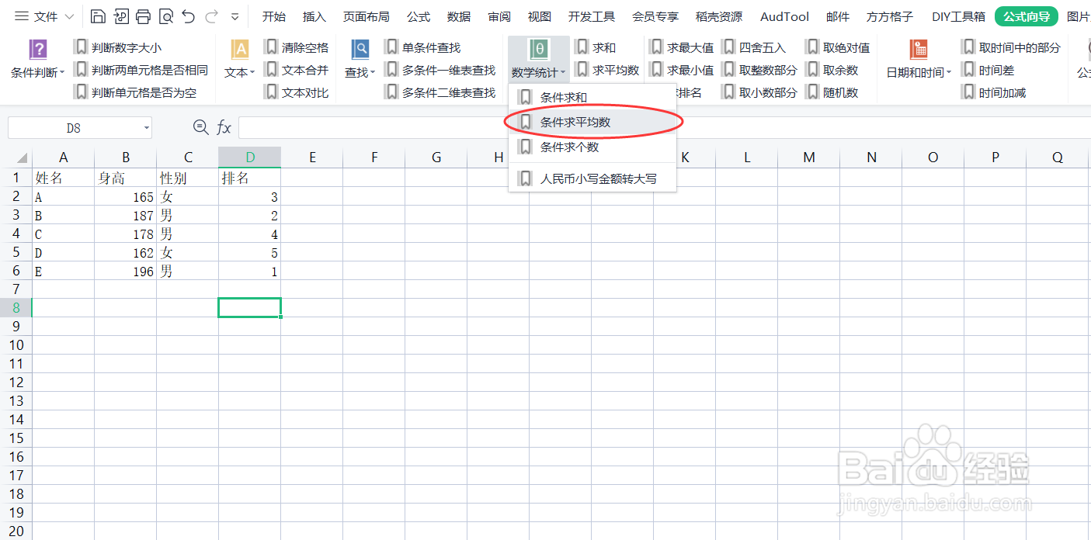Viewport: 1091px width, 540px height.
Task: Switch to the 开始 ribbon tab
Action: (x=274, y=16)
